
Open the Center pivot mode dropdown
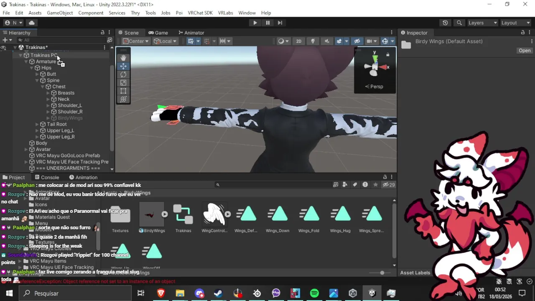136,41
